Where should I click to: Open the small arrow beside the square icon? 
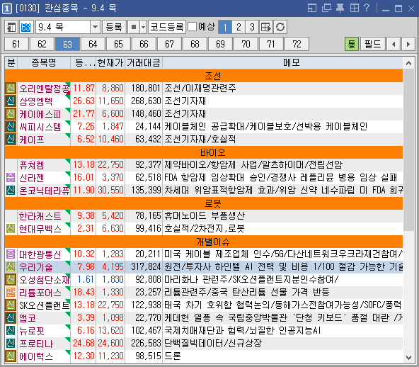[144, 27]
